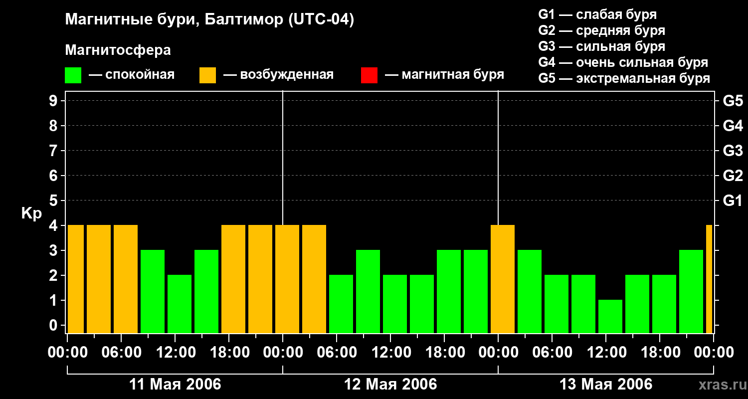The height and width of the screenshot is (399, 748).
Task: Select the green Kp 2 bar at 12:00 on 11 May
Action: click(180, 304)
